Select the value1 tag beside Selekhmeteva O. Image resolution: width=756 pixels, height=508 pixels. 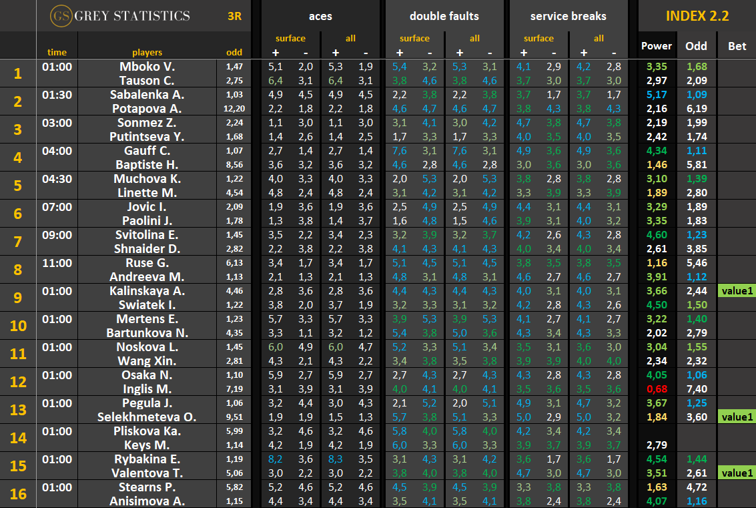(737, 417)
